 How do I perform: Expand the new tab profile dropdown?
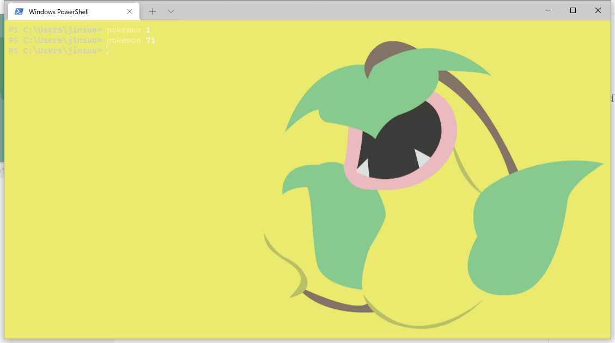point(171,11)
